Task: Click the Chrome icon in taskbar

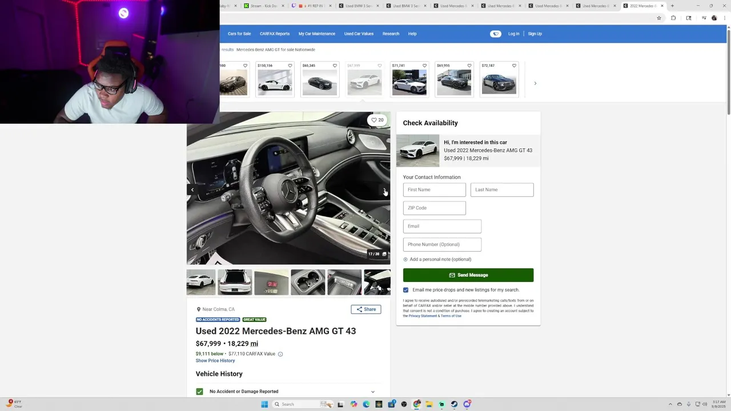Action: 417,404
